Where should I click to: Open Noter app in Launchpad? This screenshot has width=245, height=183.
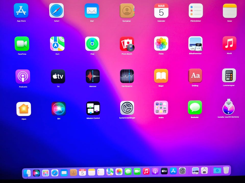230,11
